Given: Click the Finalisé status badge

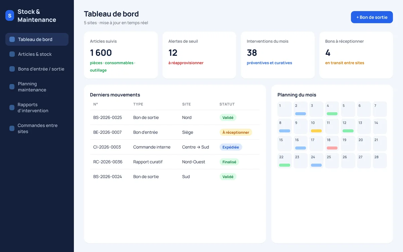Looking at the screenshot, I should point(229,162).
